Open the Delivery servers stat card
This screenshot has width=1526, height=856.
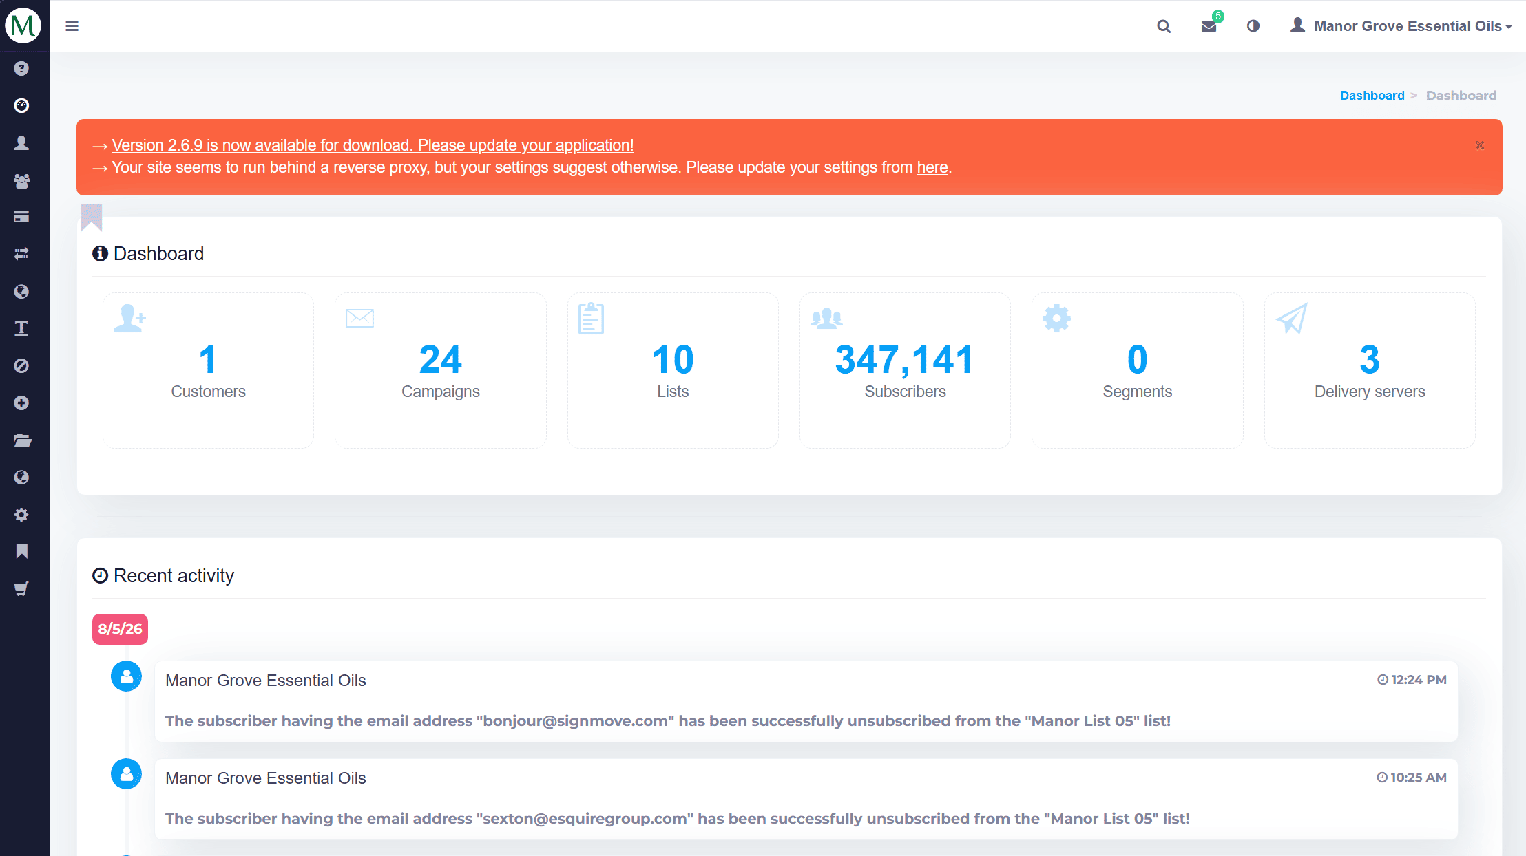tap(1370, 370)
